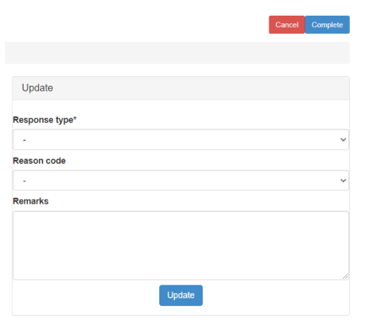Screen dimensions: 379x334
Task: Select the dash placeholder in Response type
Action: [24, 140]
